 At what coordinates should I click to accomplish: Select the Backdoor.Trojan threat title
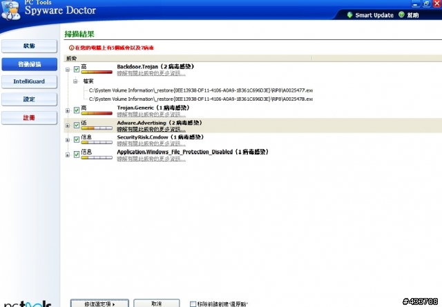[x=155, y=67]
